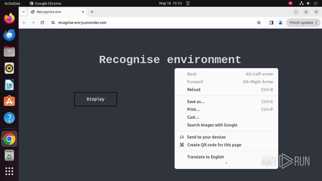
Task: Open the Chrome profile avatar
Action: point(280,23)
